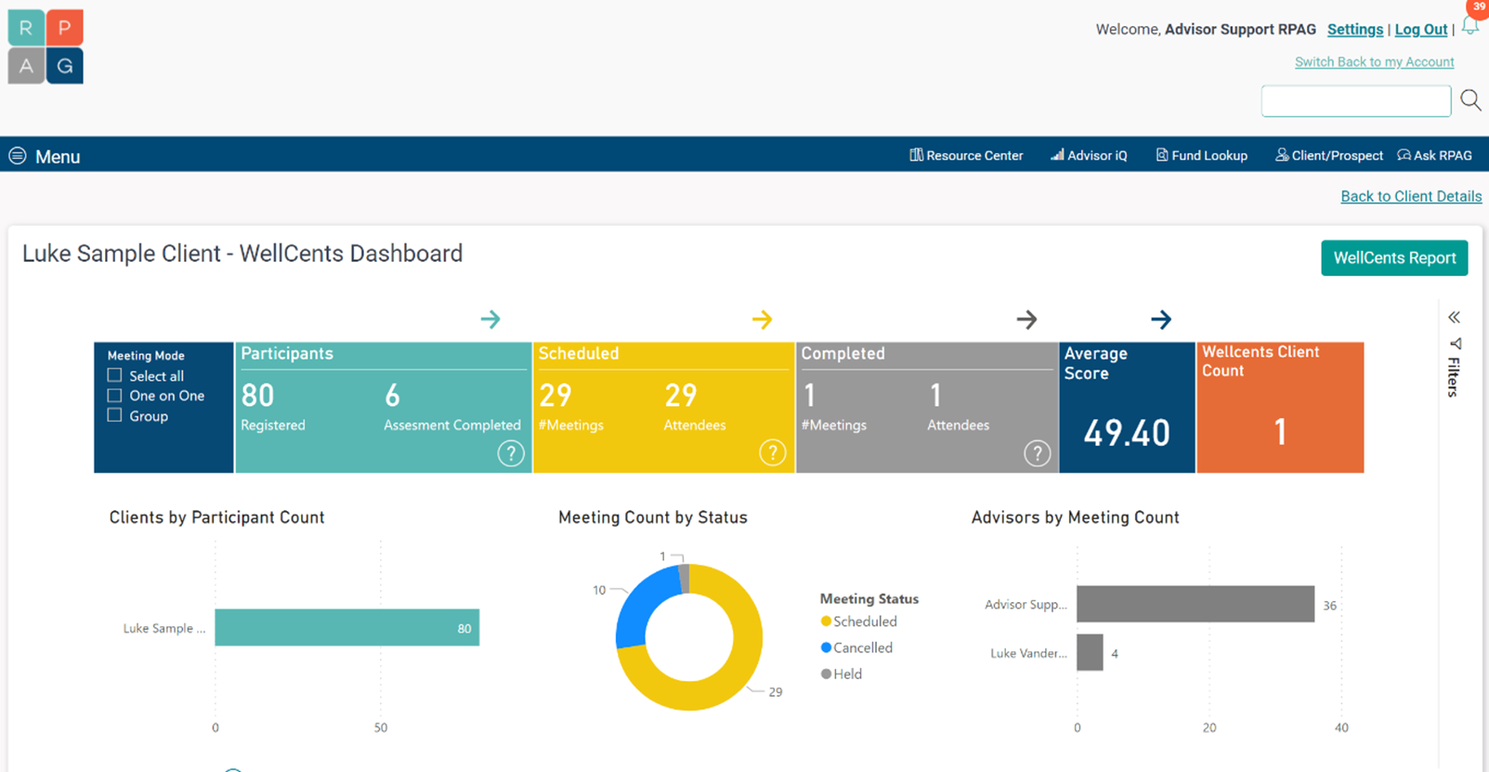Screen dimensions: 1489x772
Task: Open the notification bell
Action: coord(1471,25)
